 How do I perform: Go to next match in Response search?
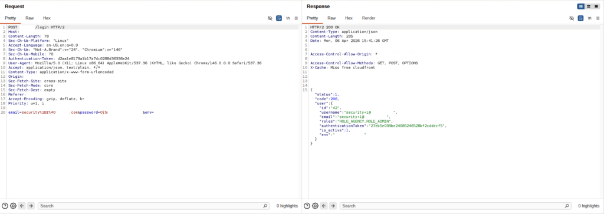(333, 206)
